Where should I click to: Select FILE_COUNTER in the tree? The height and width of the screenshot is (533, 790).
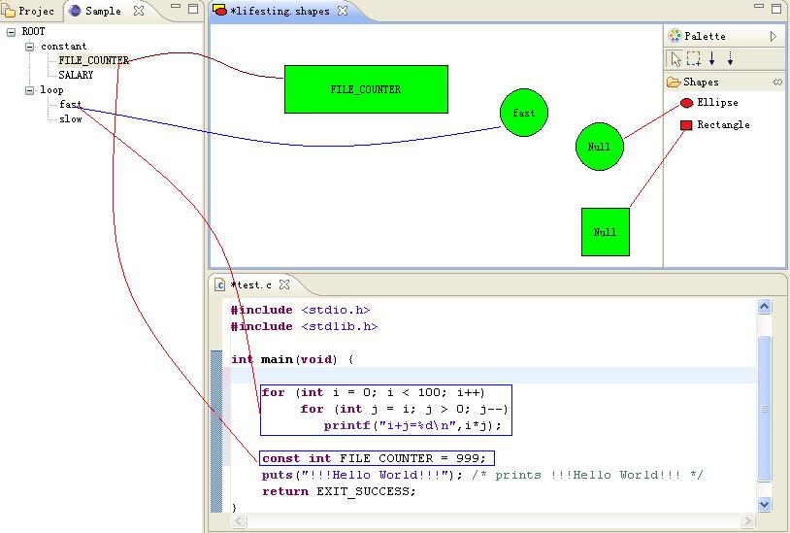coord(94,60)
